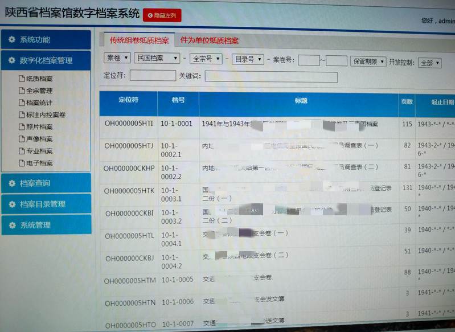The image size is (455, 332).
Task: Click gear icon beside 档案查询
Action: point(12,183)
